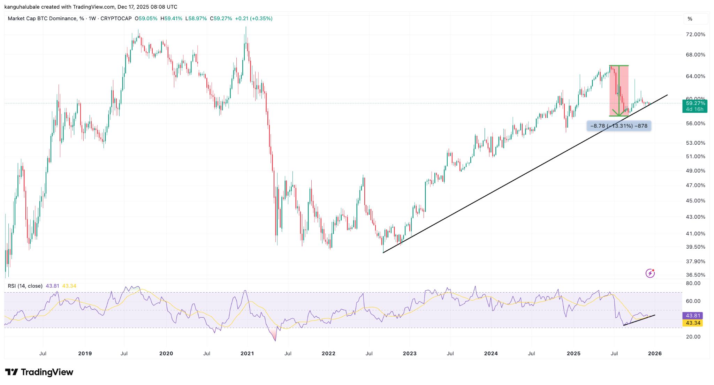Click the 80.00 level on the RSI axis
The width and height of the screenshot is (714, 385).
point(693,283)
